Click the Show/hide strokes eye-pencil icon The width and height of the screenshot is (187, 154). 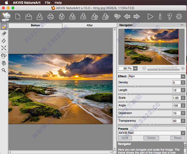coord(117,17)
